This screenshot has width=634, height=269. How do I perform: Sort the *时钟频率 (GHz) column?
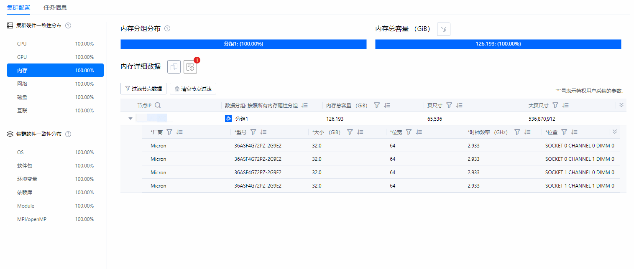point(527,132)
